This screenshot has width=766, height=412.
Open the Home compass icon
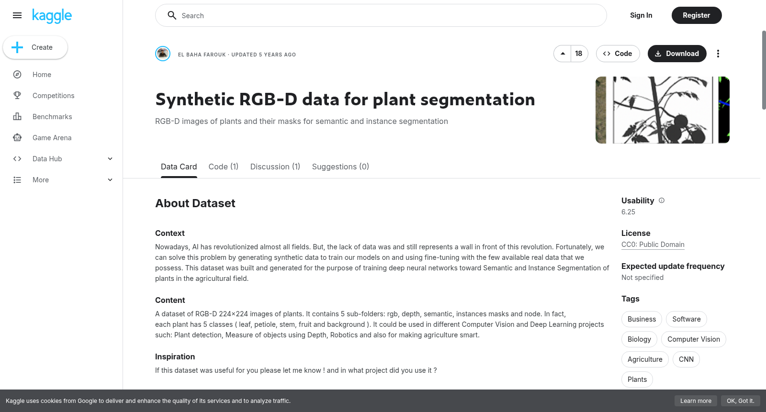17,75
